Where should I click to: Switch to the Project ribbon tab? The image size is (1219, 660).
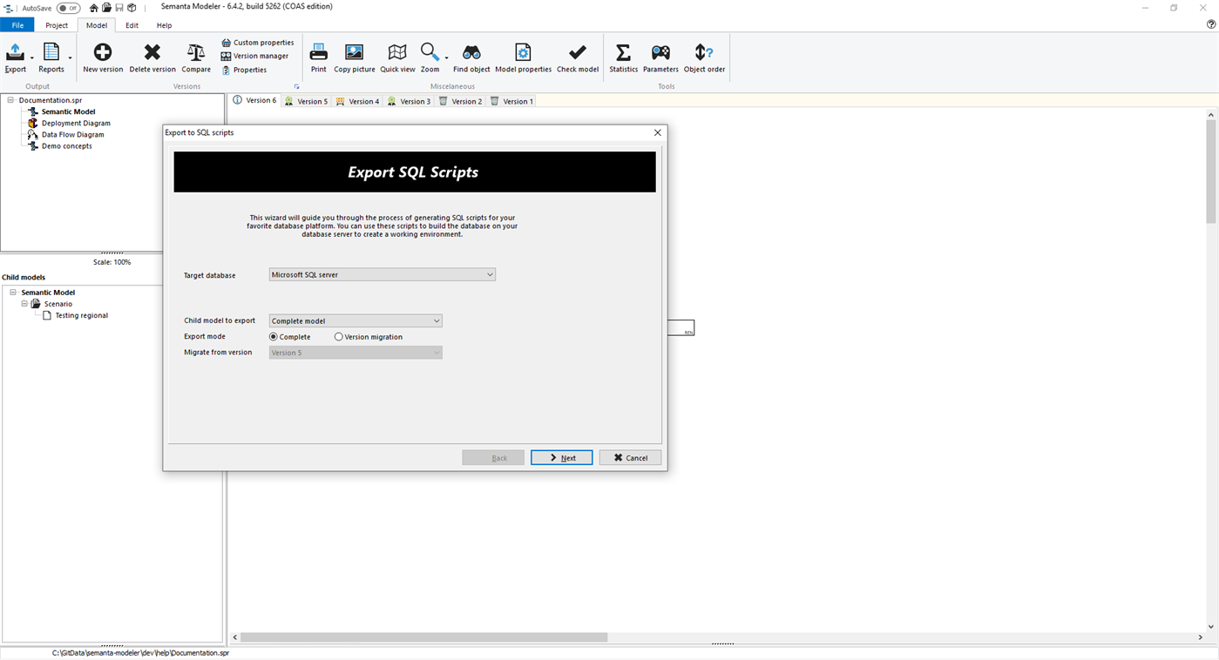click(57, 25)
